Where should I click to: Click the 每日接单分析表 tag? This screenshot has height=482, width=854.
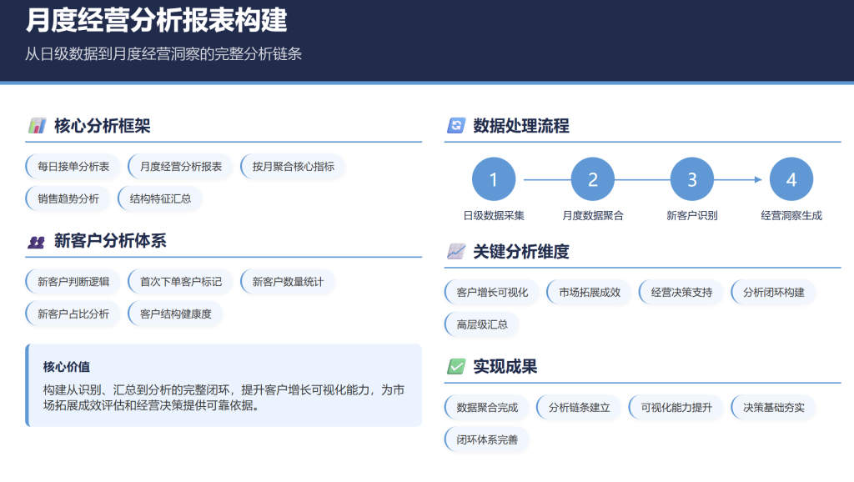(x=73, y=167)
